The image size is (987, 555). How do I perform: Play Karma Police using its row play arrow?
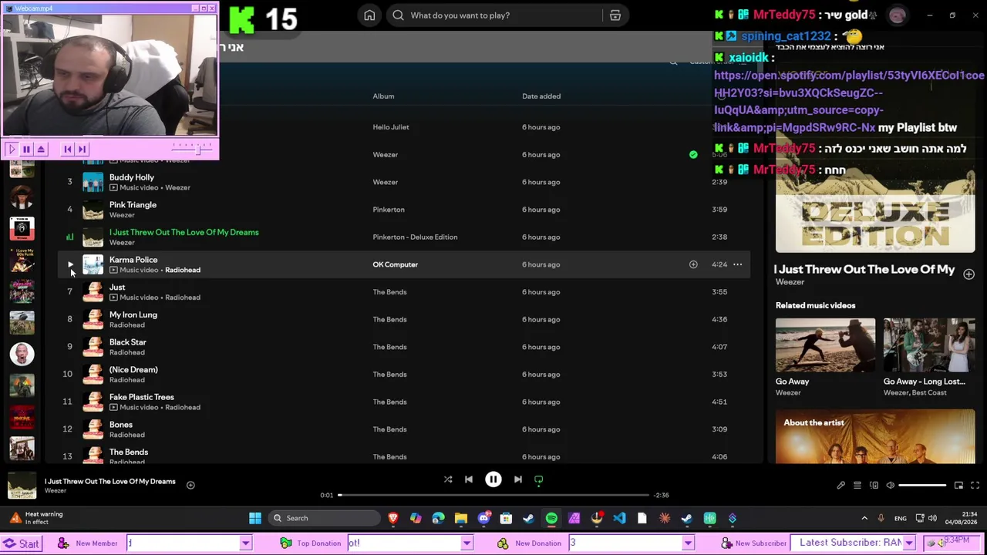pyautogui.click(x=69, y=264)
